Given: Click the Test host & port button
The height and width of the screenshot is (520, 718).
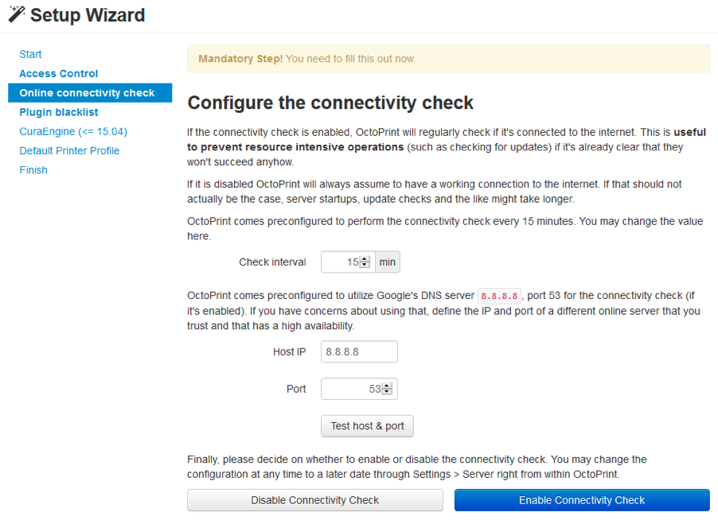Looking at the screenshot, I should [367, 426].
